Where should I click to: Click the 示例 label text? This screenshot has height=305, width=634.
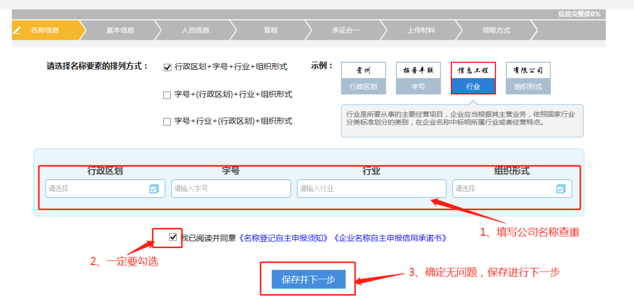point(322,66)
